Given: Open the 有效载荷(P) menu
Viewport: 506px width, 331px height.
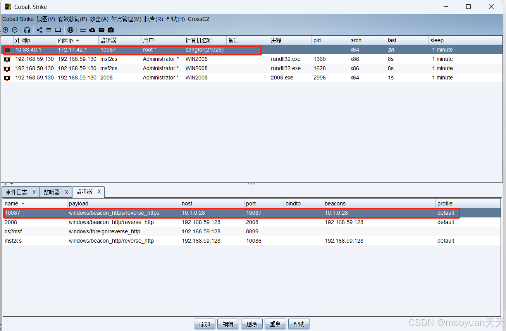Looking at the screenshot, I should click(x=72, y=19).
